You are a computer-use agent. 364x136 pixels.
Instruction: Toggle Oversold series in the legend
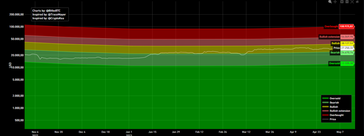tap(331, 98)
